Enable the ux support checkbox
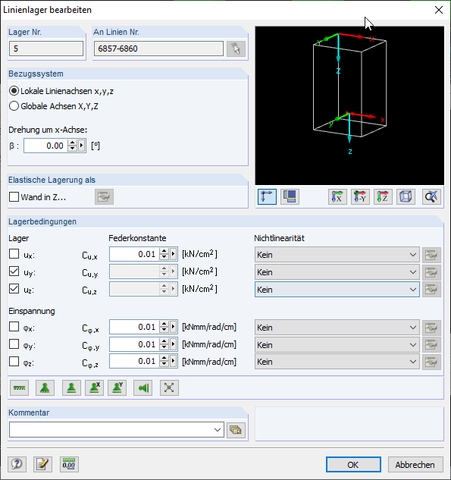 [x=14, y=254]
